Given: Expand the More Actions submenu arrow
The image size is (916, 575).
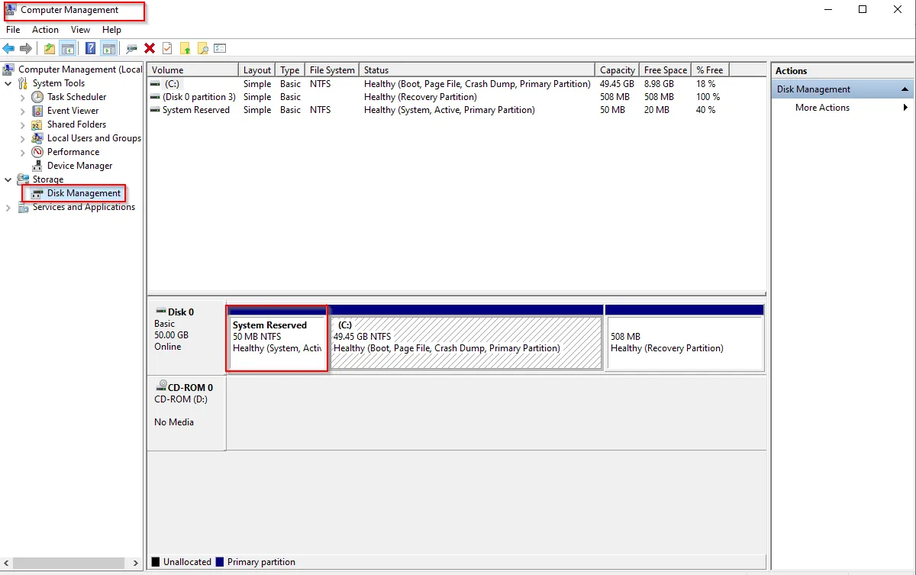Looking at the screenshot, I should pyautogui.click(x=905, y=108).
